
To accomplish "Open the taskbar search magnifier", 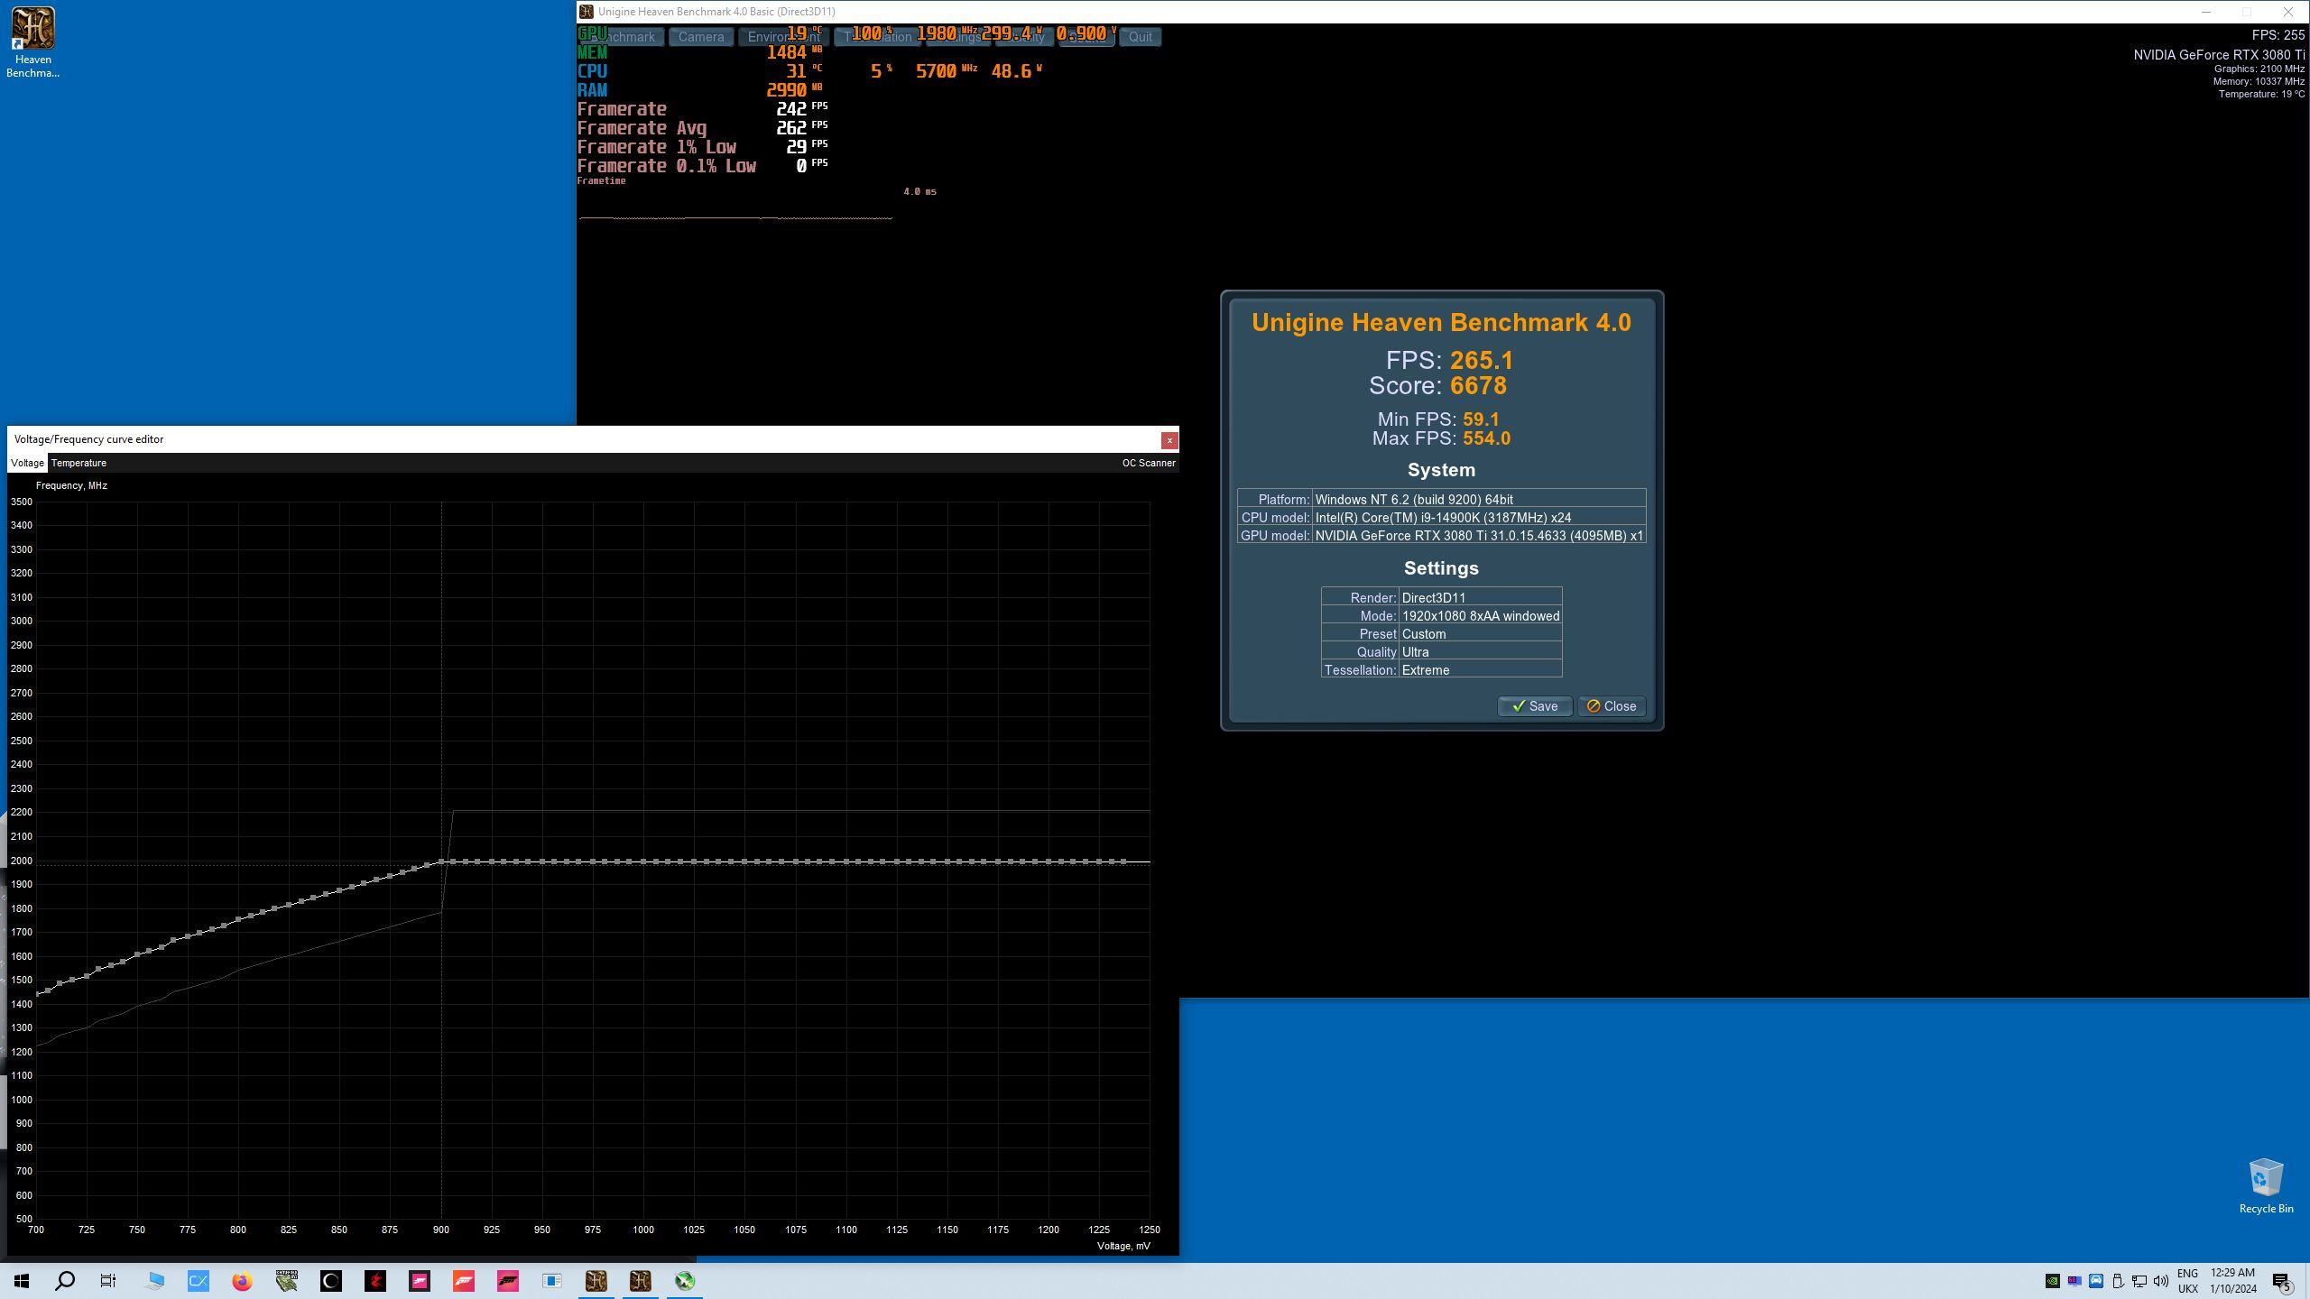I will click(65, 1281).
